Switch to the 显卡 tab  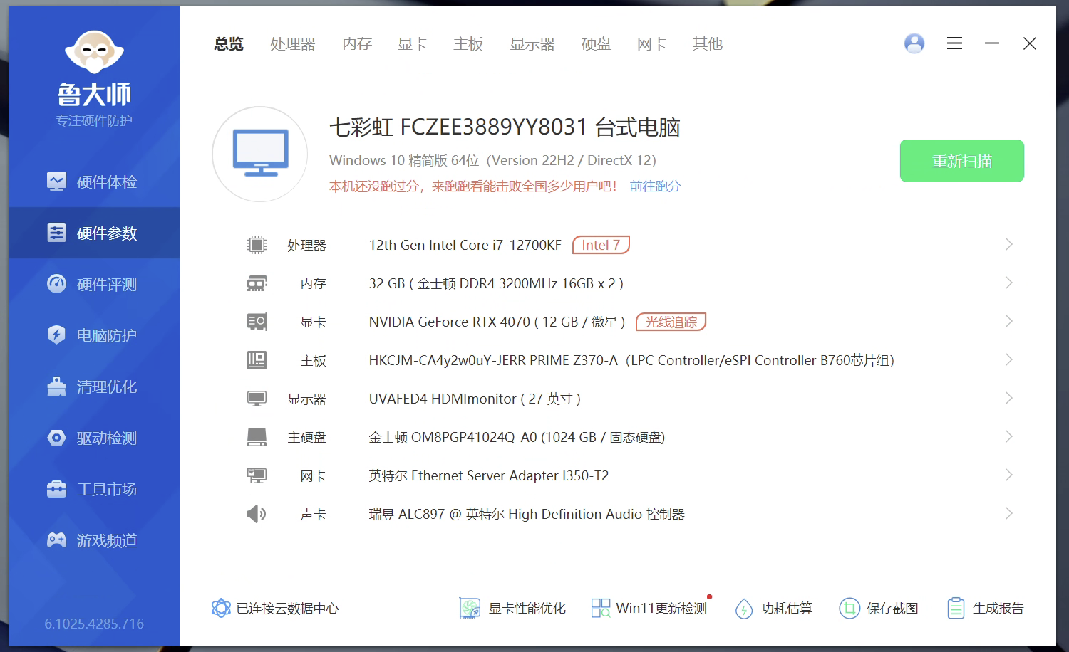(x=412, y=44)
